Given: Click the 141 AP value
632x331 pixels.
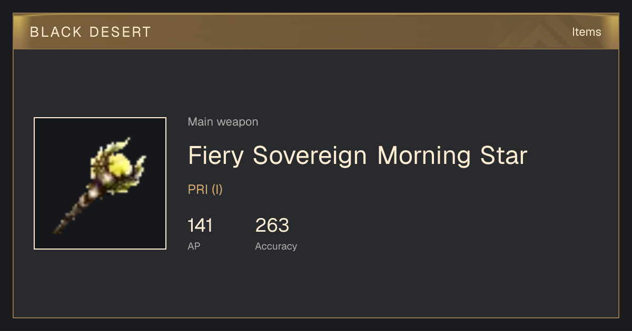Looking at the screenshot, I should point(200,225).
